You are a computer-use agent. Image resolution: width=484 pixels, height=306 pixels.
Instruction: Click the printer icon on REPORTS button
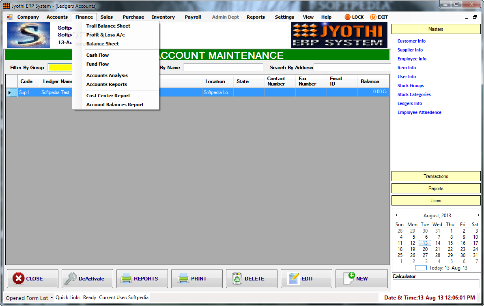coord(126,278)
